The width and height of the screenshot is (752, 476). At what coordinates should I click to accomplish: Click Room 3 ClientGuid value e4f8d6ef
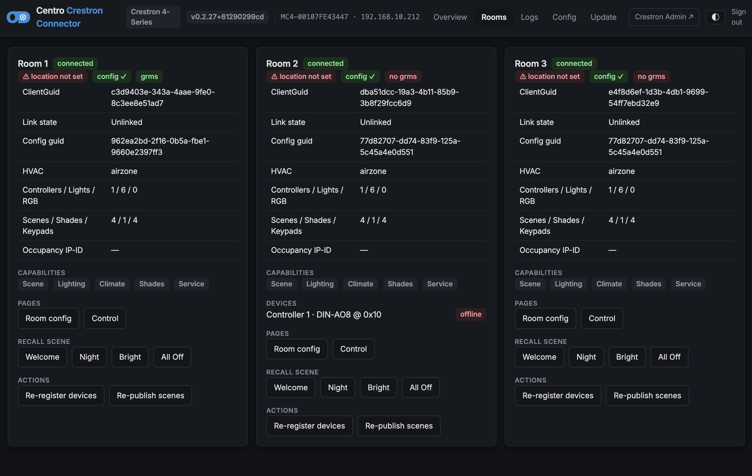(658, 97)
